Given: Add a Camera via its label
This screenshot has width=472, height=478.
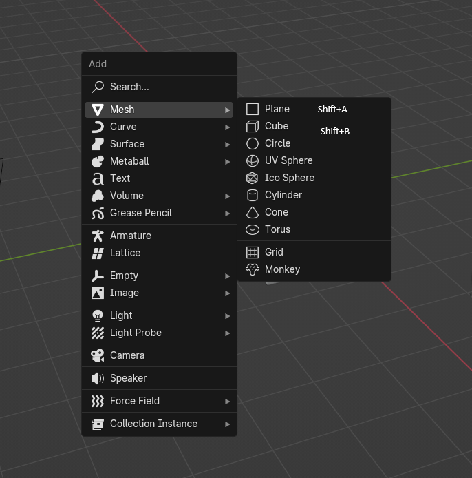Looking at the screenshot, I should [x=127, y=355].
